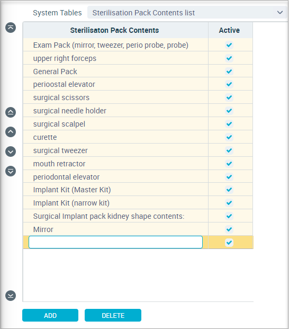Click the page-down arrow icon
This screenshot has width=289, height=329.
click(x=11, y=171)
